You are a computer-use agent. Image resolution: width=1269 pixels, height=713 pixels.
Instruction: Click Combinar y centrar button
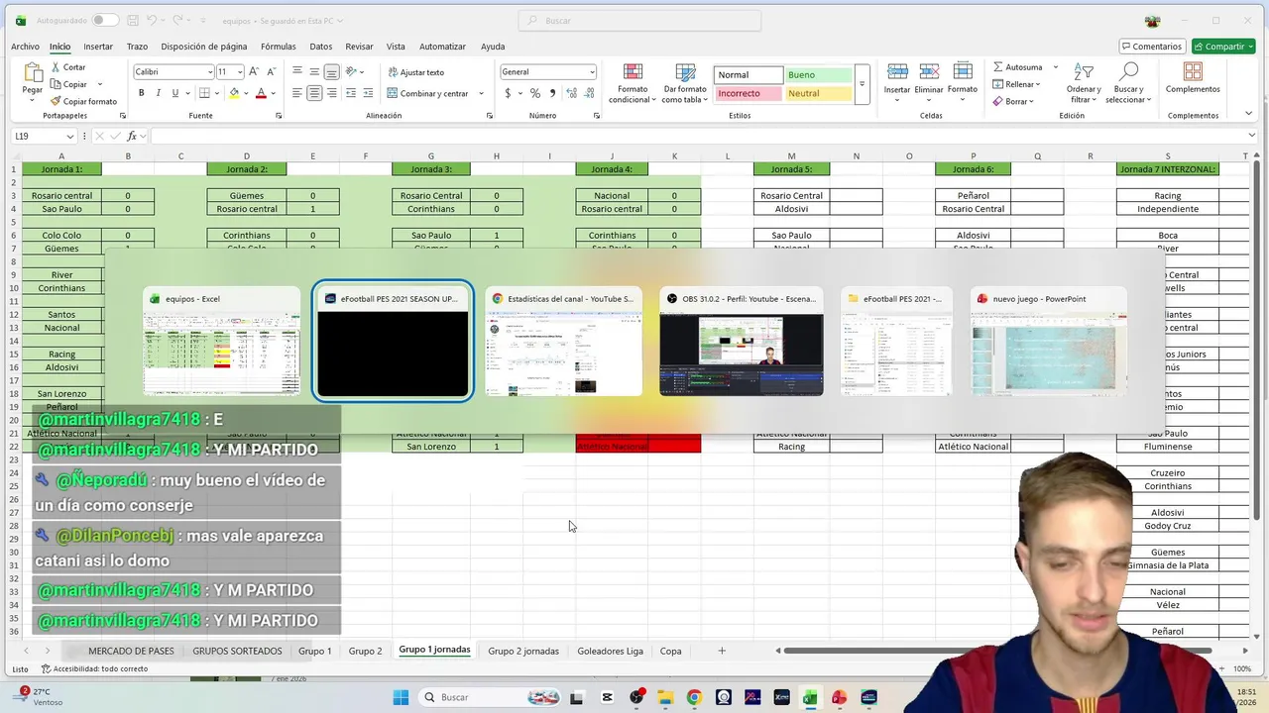point(427,93)
